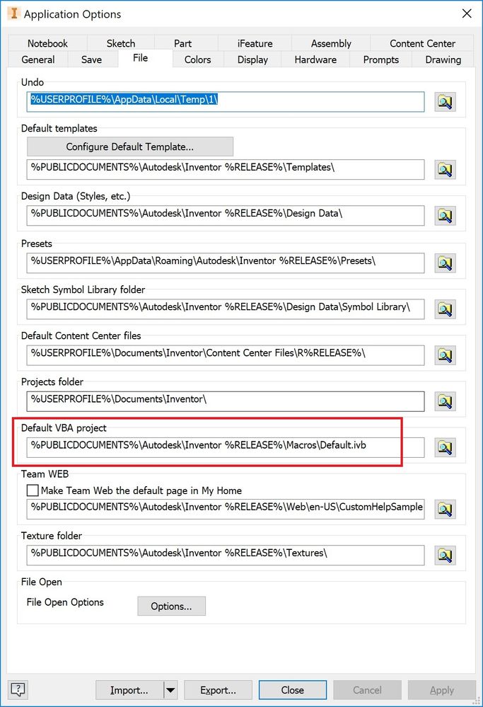Open the Drawing tab
Screen dimensions: 483x707
[443, 59]
